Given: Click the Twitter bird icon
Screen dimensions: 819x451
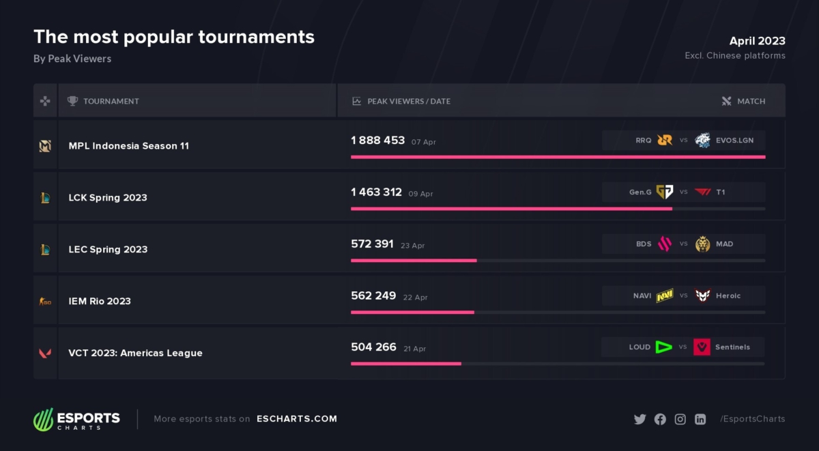Looking at the screenshot, I should [x=640, y=419].
